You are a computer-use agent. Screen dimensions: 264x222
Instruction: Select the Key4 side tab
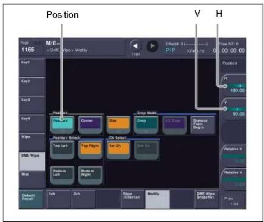[x=32, y=123]
